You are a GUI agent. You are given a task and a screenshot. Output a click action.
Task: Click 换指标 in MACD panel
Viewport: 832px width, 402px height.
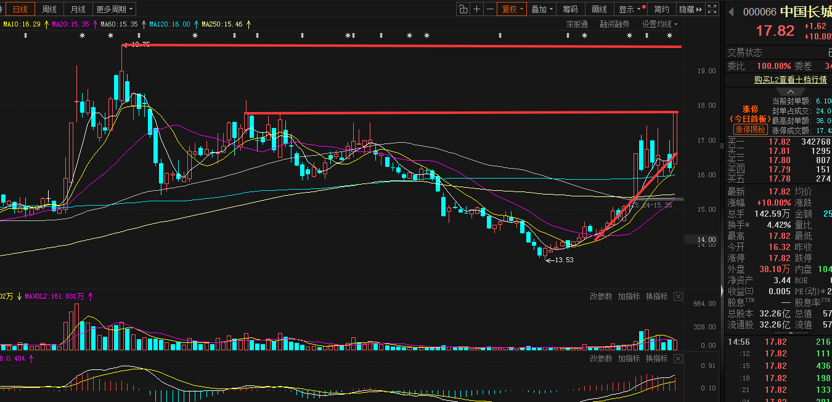click(657, 358)
